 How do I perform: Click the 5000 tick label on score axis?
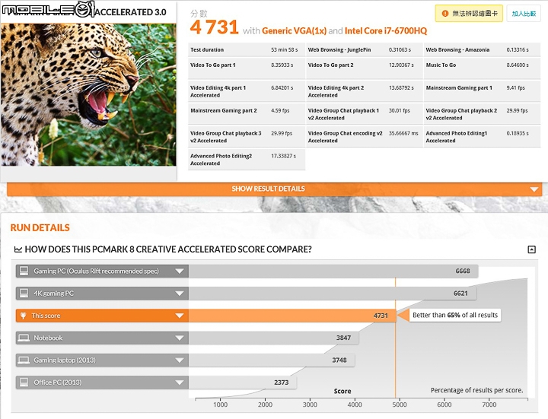[x=400, y=405]
